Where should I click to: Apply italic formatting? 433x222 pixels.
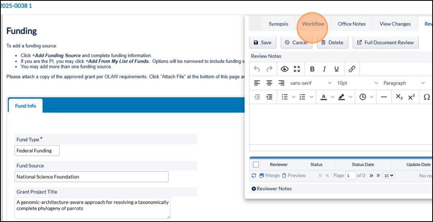point(325,69)
